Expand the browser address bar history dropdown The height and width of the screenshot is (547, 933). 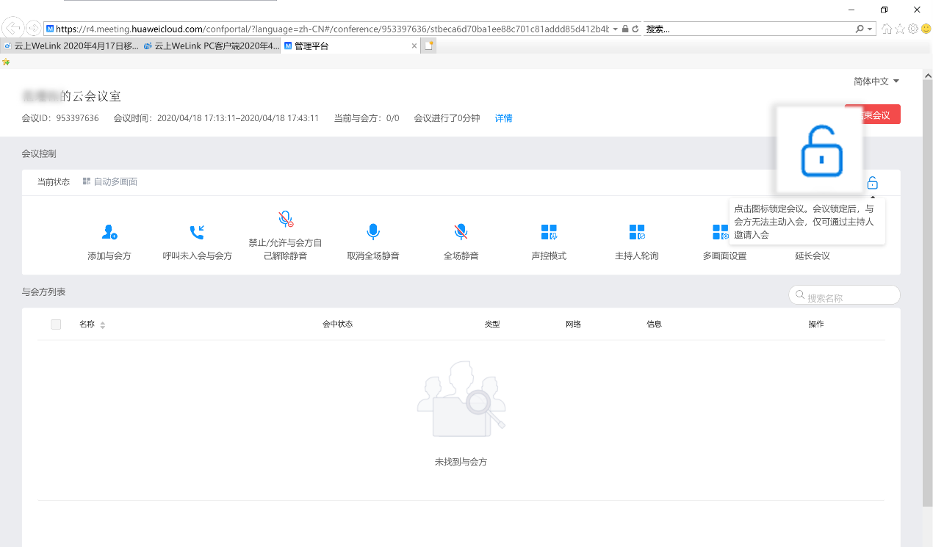pyautogui.click(x=615, y=29)
